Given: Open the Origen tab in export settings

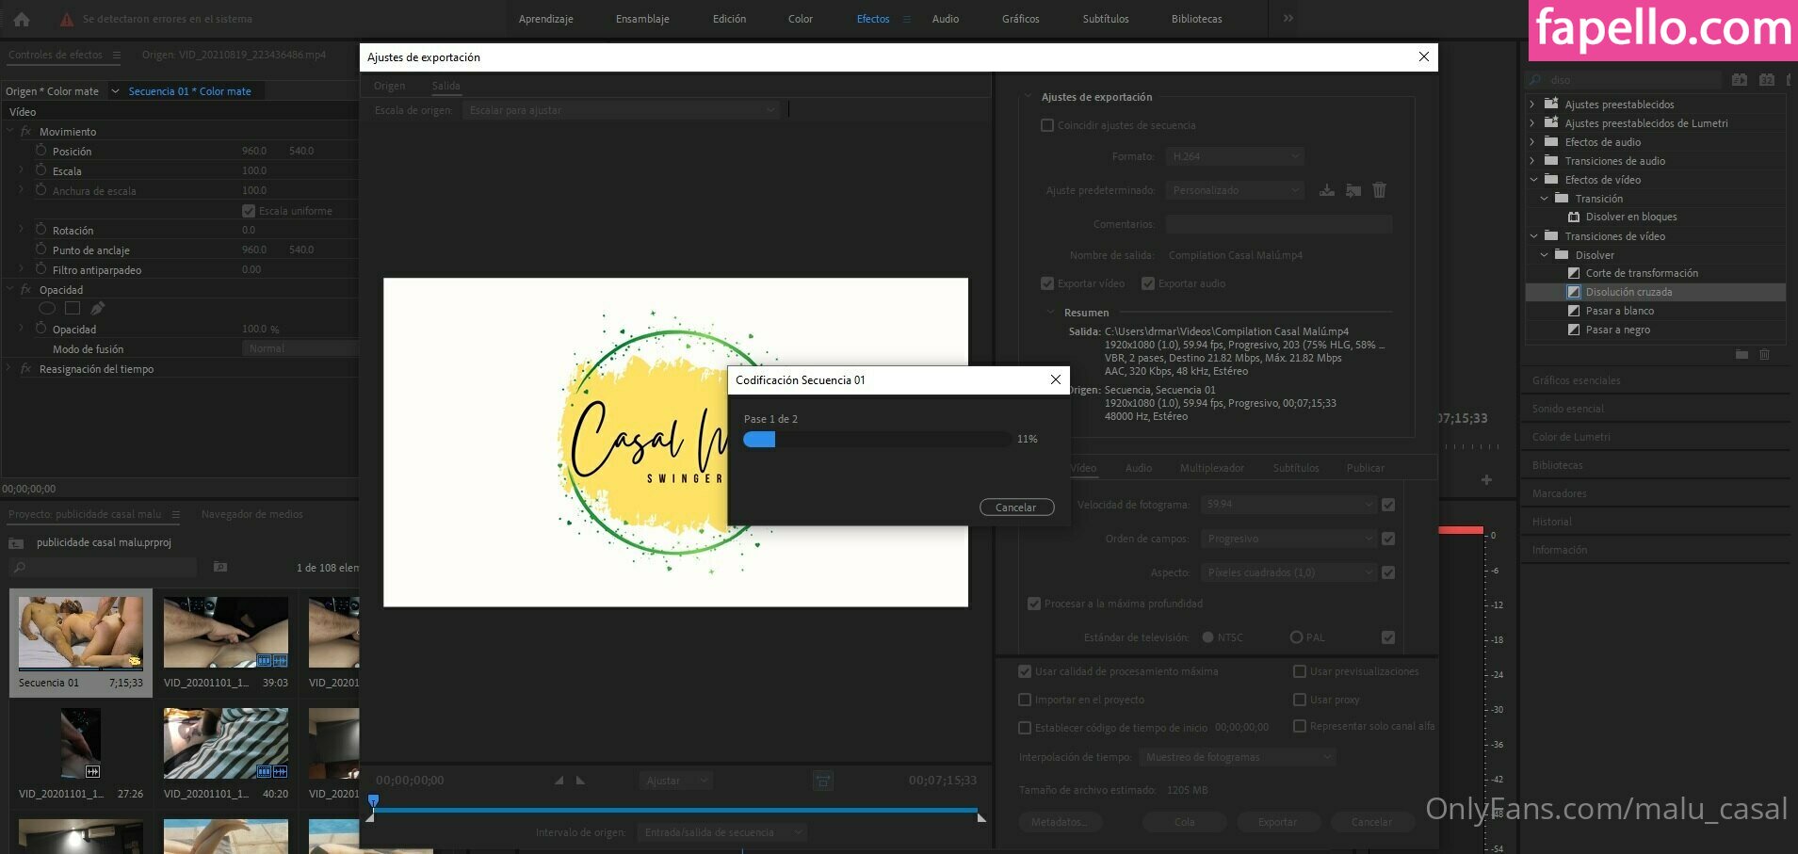Looking at the screenshot, I should (389, 86).
